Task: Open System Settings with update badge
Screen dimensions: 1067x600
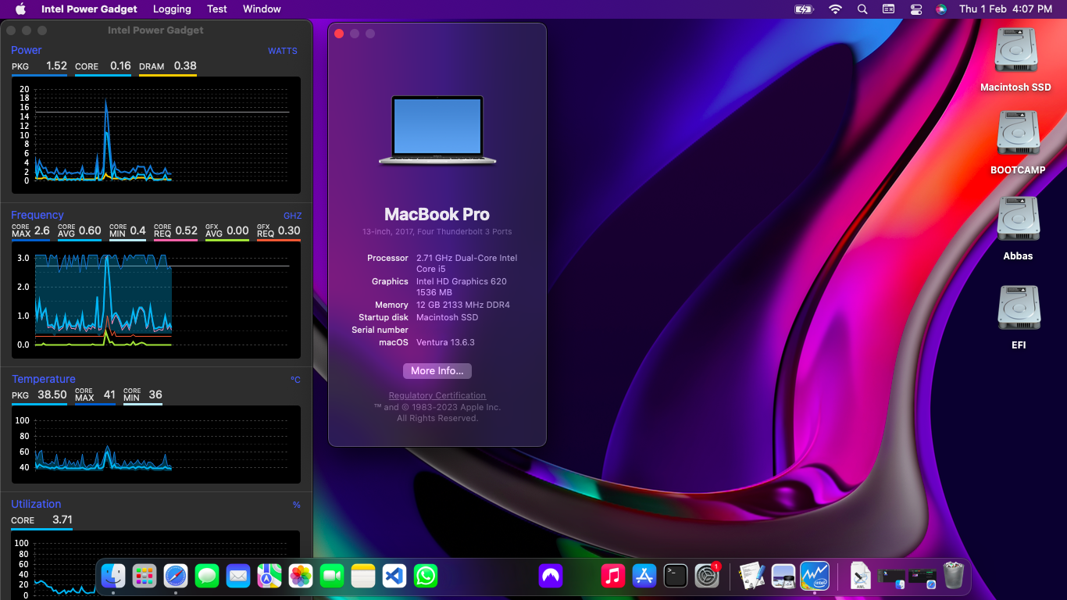Action: coord(707,577)
